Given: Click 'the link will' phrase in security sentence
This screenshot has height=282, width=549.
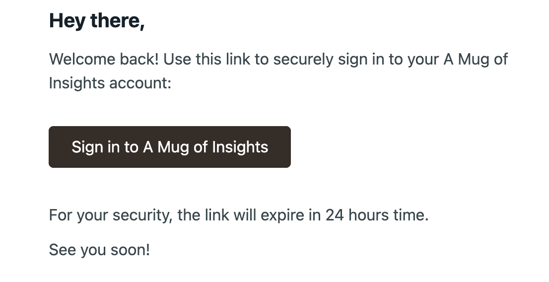Looking at the screenshot, I should click(x=217, y=215).
